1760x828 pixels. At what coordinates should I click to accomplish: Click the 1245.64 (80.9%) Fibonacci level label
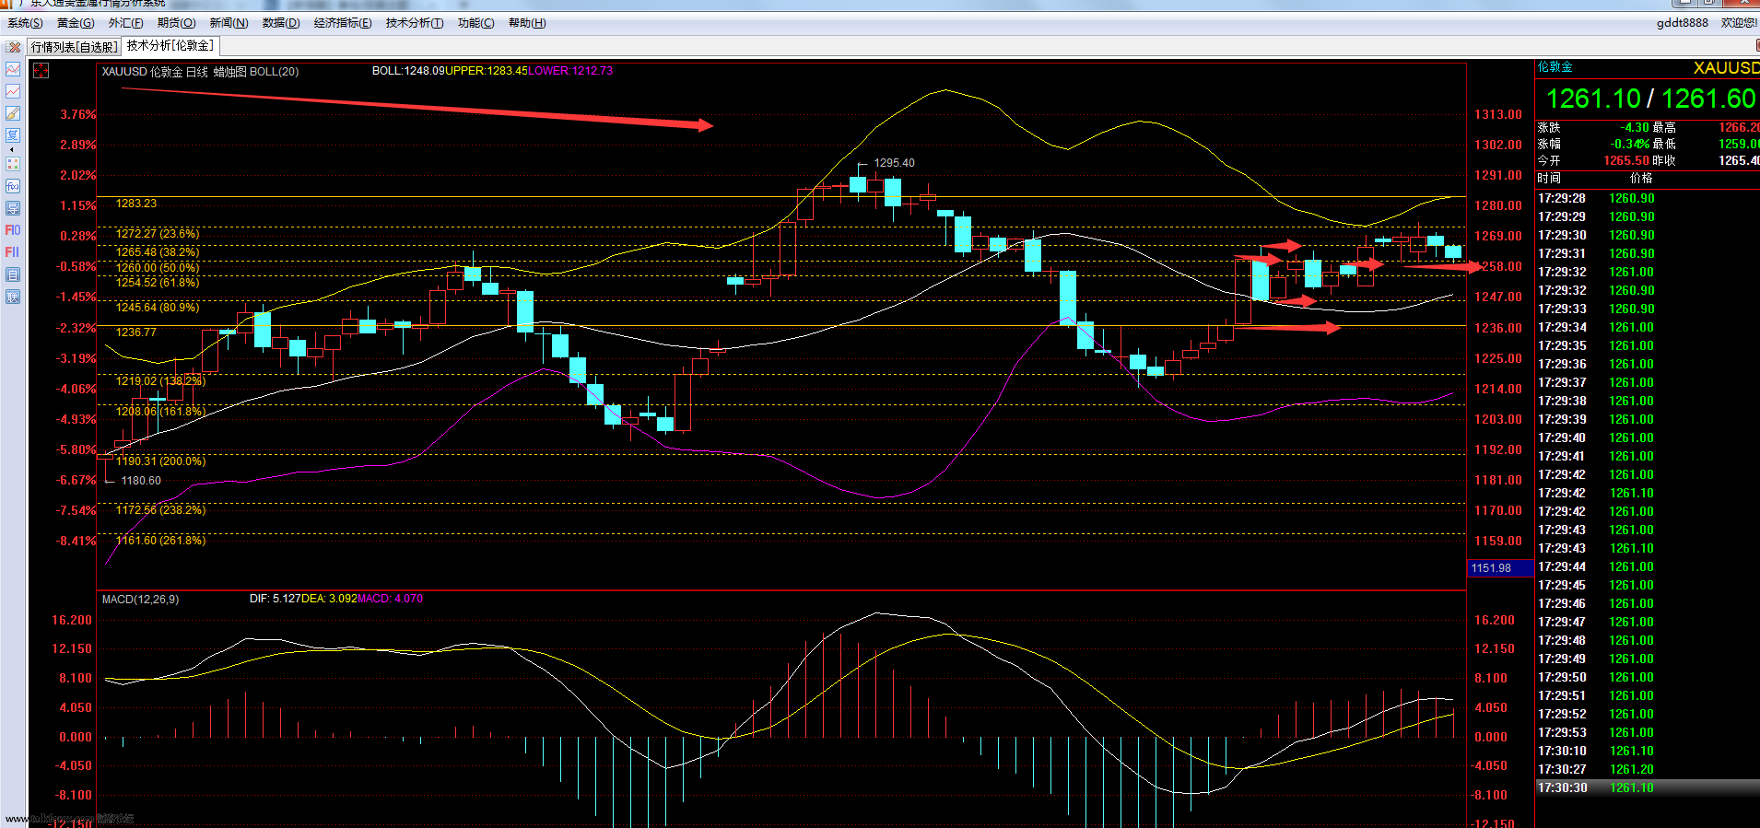158,308
